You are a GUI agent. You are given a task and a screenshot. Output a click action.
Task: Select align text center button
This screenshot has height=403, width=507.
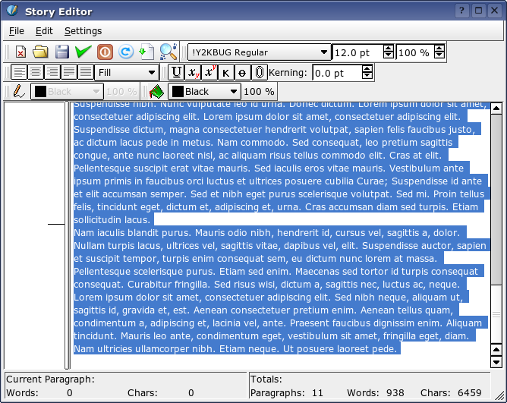pyautogui.click(x=36, y=72)
